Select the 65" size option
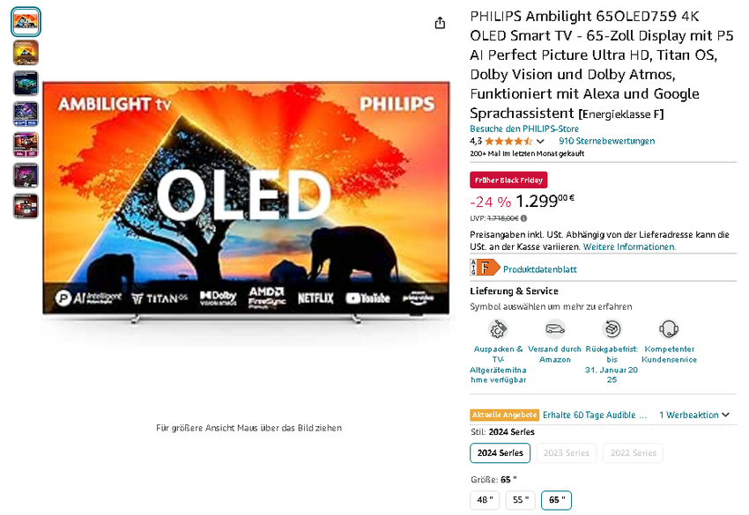The width and height of the screenshot is (749, 515). [x=556, y=500]
